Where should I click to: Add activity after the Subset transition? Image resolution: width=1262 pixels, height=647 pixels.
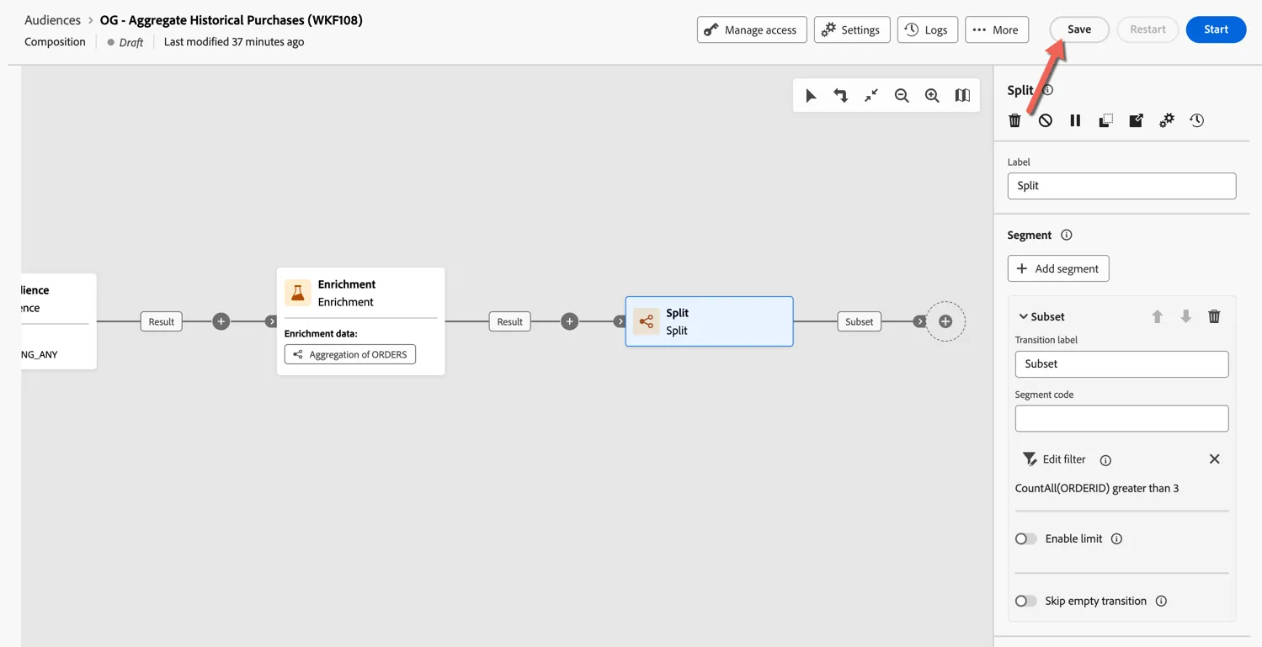(x=945, y=321)
